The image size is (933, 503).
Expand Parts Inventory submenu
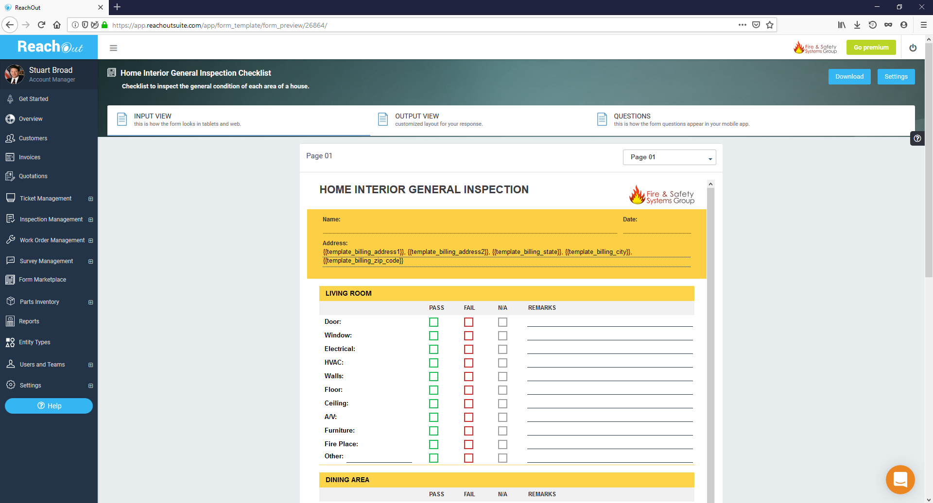[90, 302]
